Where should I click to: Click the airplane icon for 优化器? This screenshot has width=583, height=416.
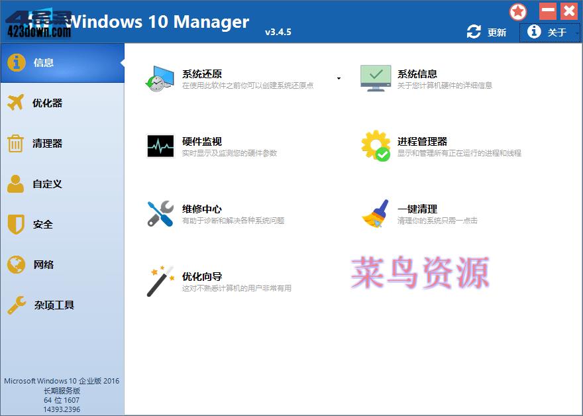point(15,103)
